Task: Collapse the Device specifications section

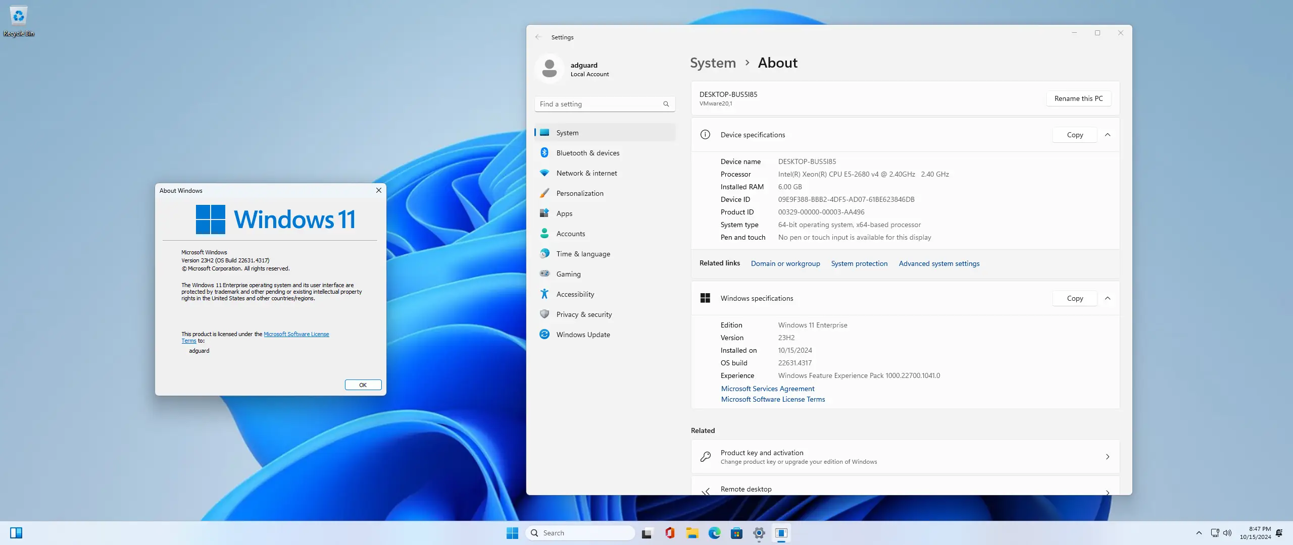Action: pyautogui.click(x=1108, y=134)
